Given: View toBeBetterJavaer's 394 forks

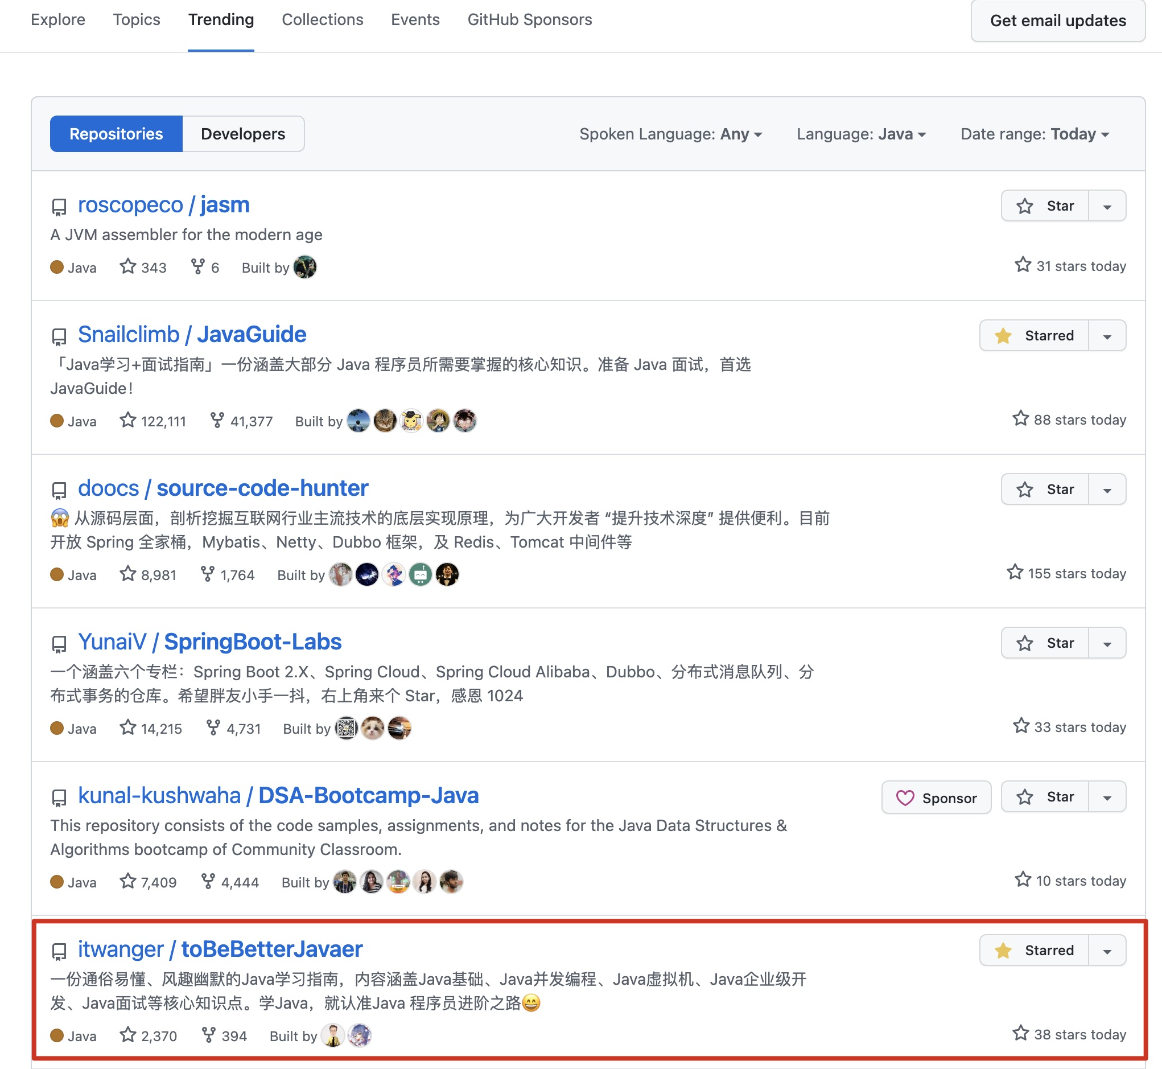Looking at the screenshot, I should (224, 1035).
